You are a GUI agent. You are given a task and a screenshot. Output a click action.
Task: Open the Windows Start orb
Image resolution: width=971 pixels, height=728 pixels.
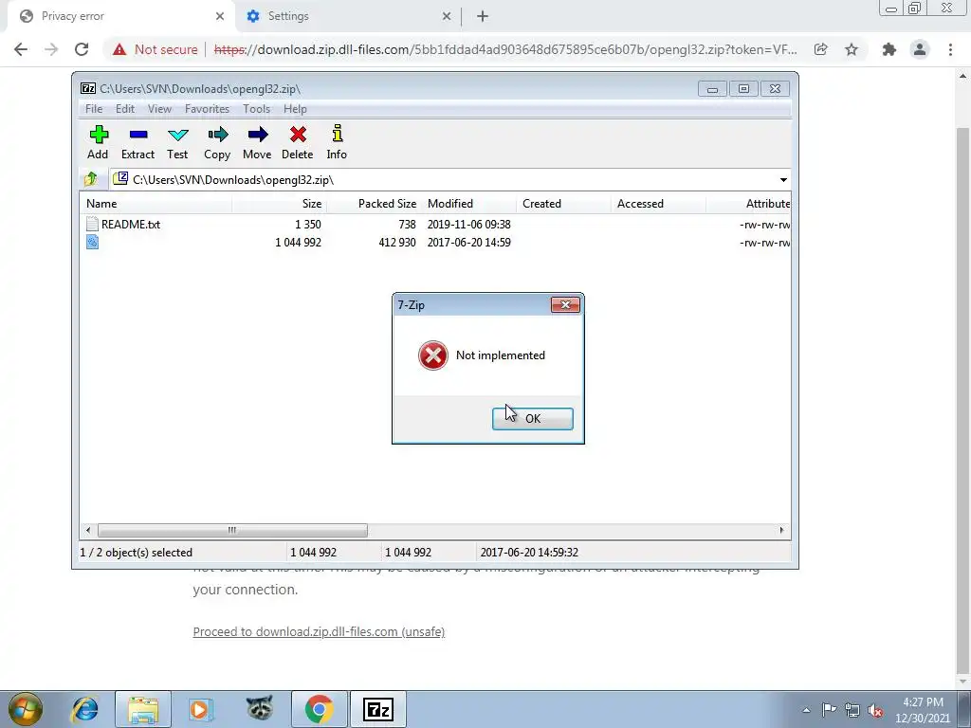[x=26, y=709]
